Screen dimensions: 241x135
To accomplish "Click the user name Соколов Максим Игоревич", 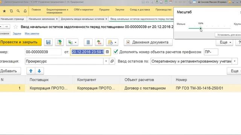I will point(212,2).
